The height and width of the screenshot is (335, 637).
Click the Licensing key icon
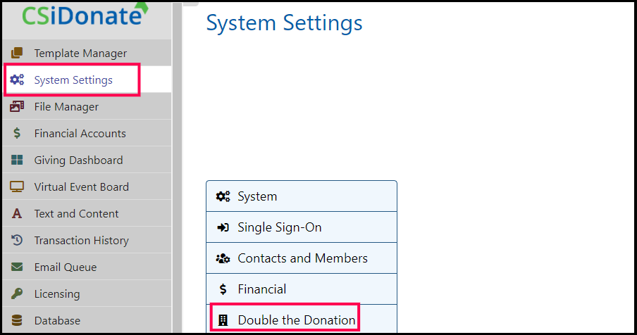(x=18, y=294)
